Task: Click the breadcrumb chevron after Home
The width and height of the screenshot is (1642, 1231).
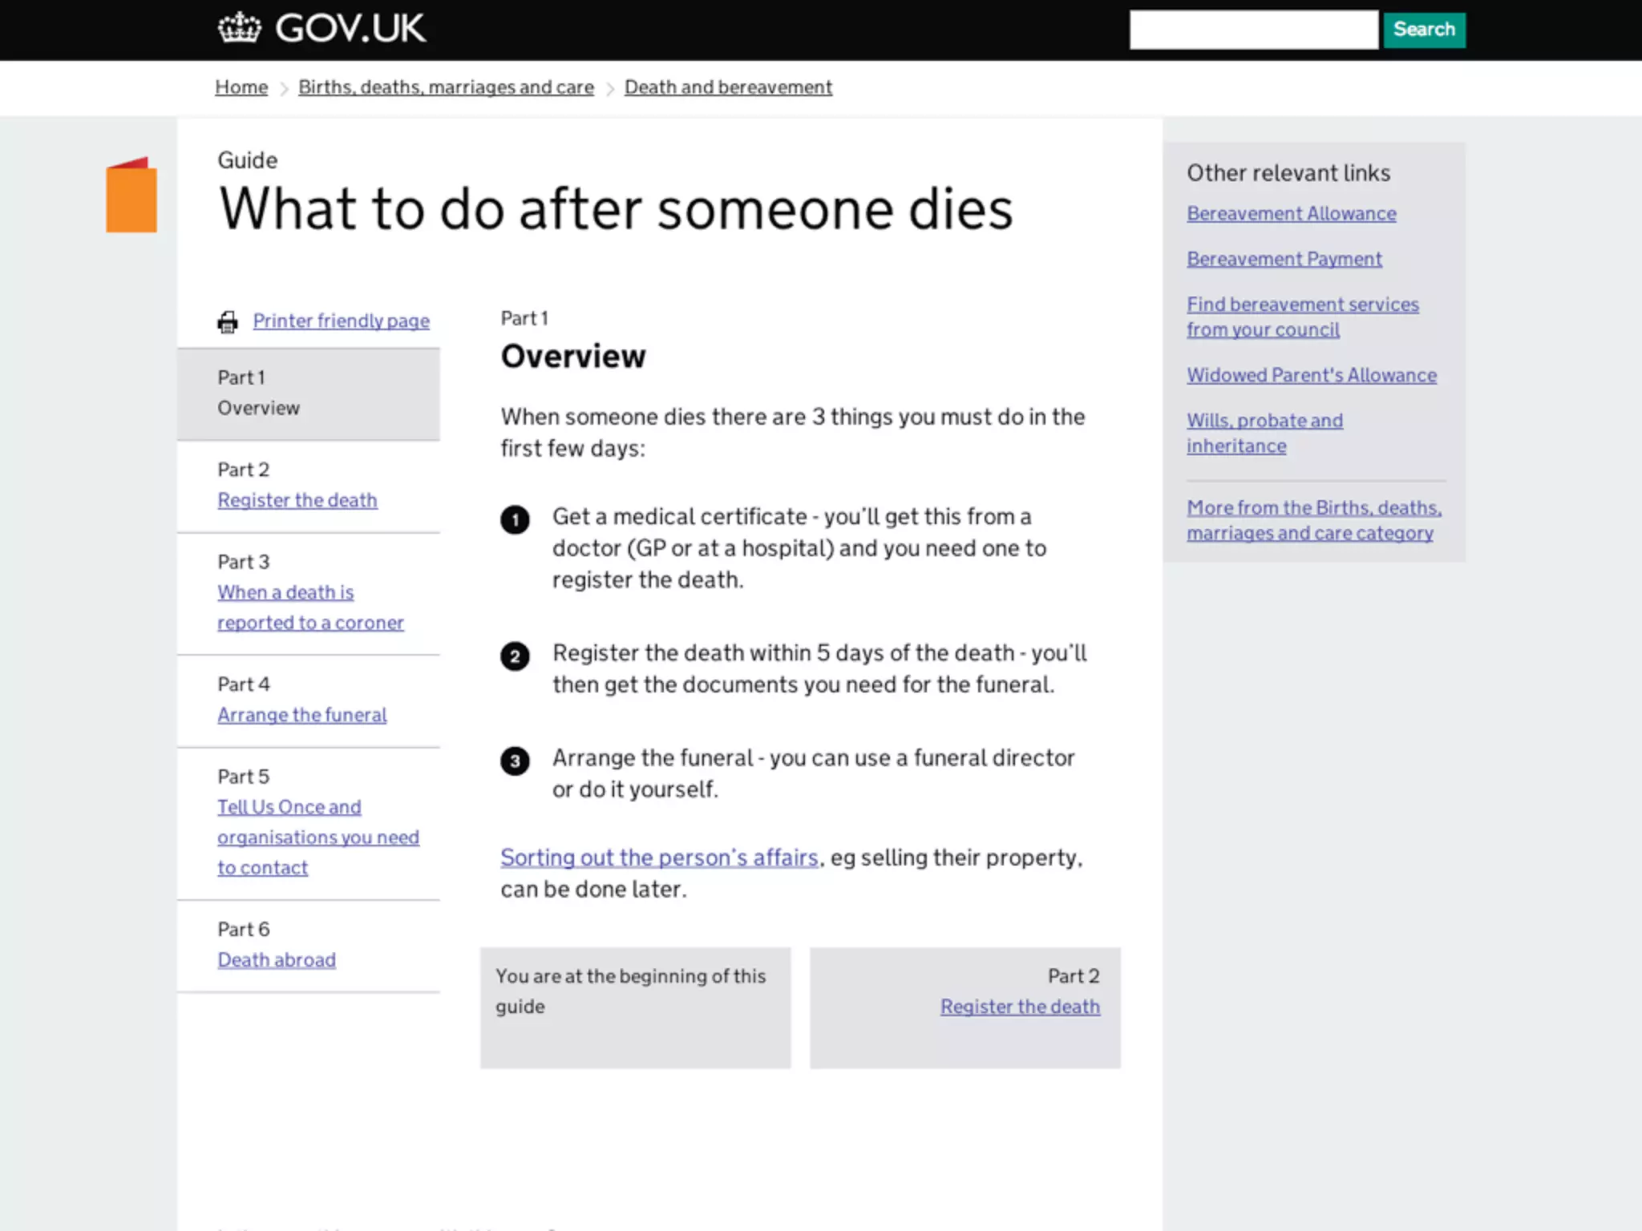Action: (x=283, y=88)
